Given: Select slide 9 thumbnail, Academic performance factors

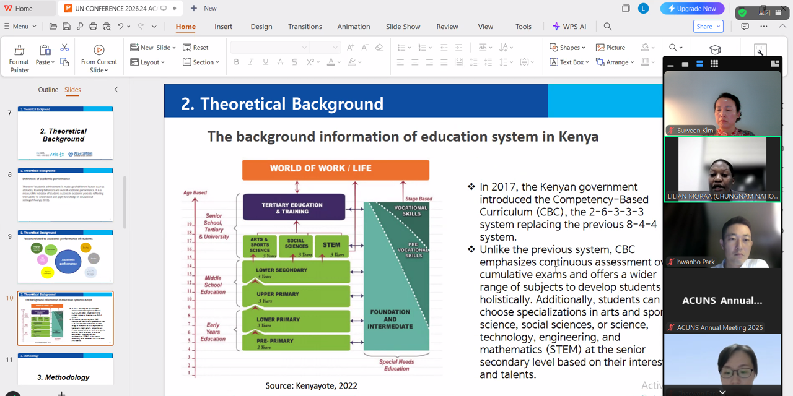Looking at the screenshot, I should tap(65, 256).
